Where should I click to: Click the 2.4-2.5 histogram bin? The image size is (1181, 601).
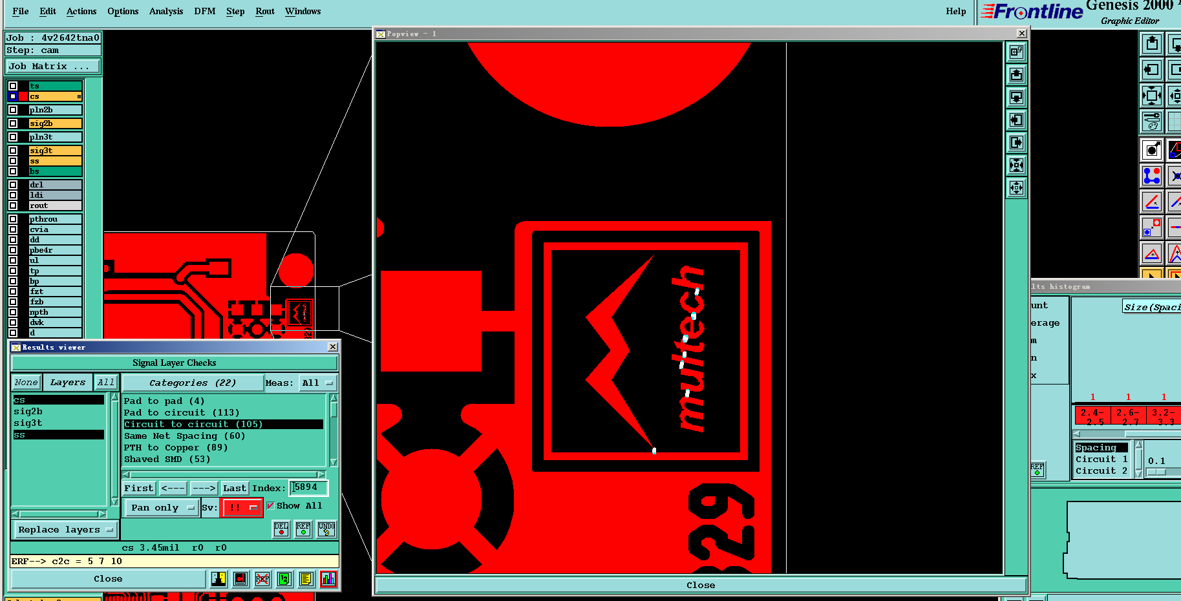tap(1092, 416)
